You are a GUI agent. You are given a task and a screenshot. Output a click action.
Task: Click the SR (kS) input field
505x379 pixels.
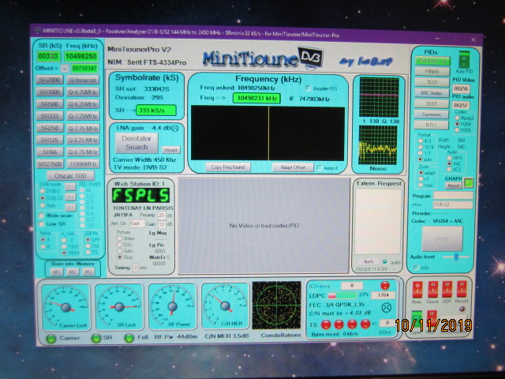pyautogui.click(x=49, y=56)
